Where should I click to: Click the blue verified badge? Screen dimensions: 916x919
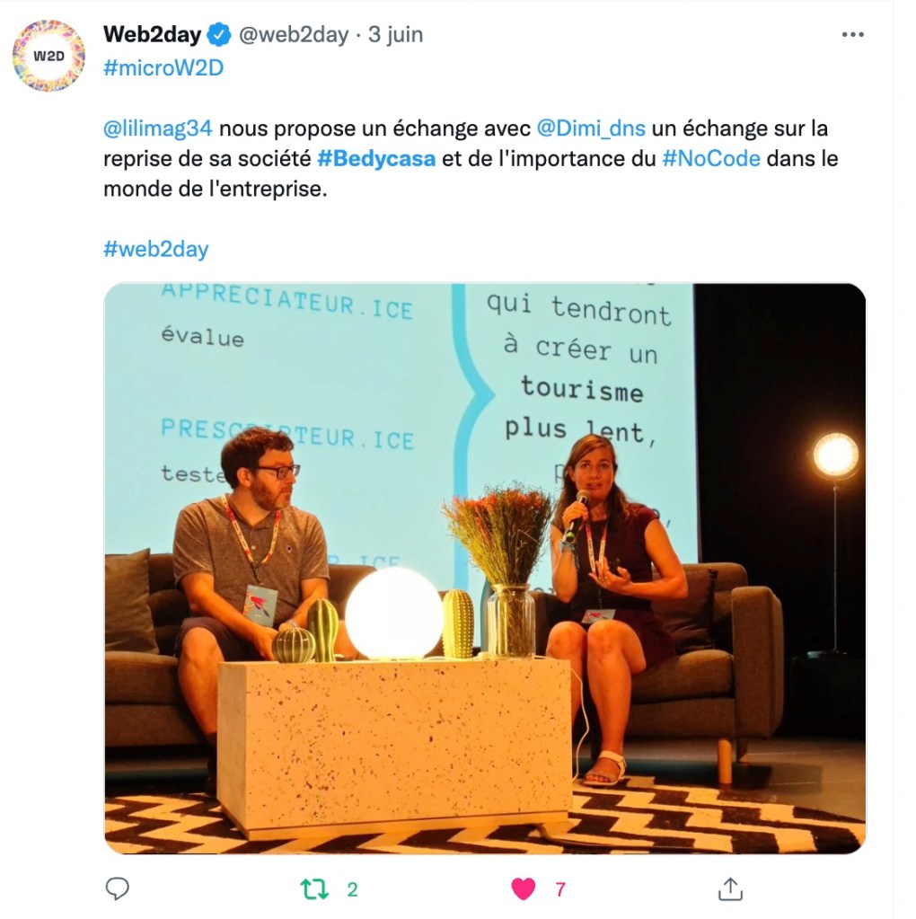pos(219,35)
